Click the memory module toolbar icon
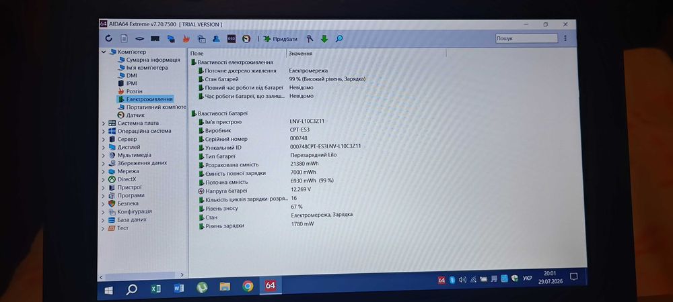The height and width of the screenshot is (302, 673). point(155,38)
